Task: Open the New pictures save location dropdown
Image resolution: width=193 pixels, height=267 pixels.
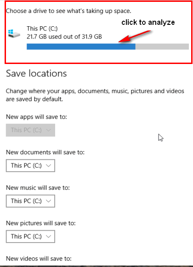Action: click(30, 236)
